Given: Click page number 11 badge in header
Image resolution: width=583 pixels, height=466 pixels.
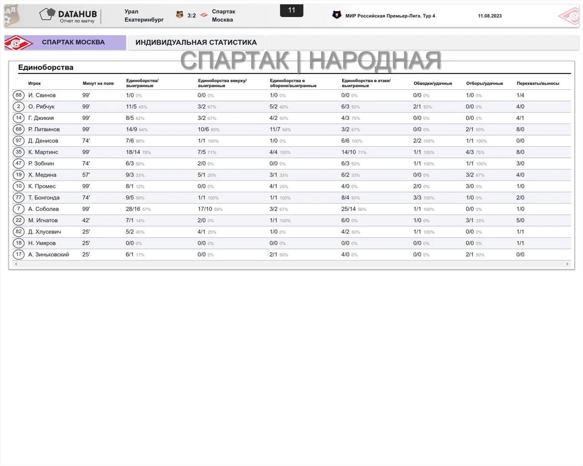Looking at the screenshot, I should click(x=291, y=10).
